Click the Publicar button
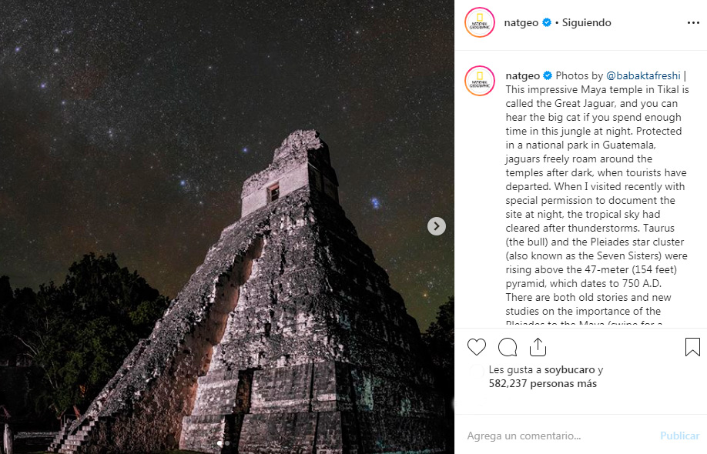The width and height of the screenshot is (707, 454). tap(679, 436)
